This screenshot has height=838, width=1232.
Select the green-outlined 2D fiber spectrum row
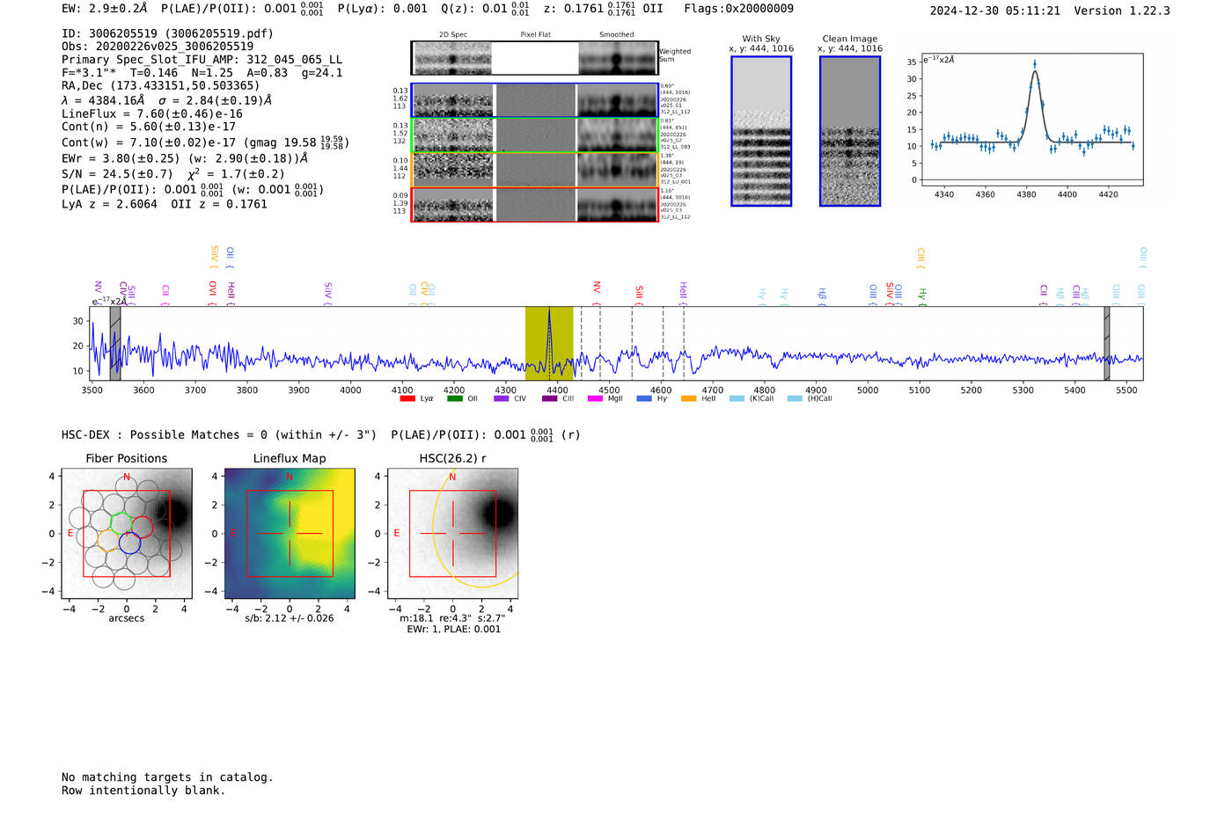tap(535, 135)
